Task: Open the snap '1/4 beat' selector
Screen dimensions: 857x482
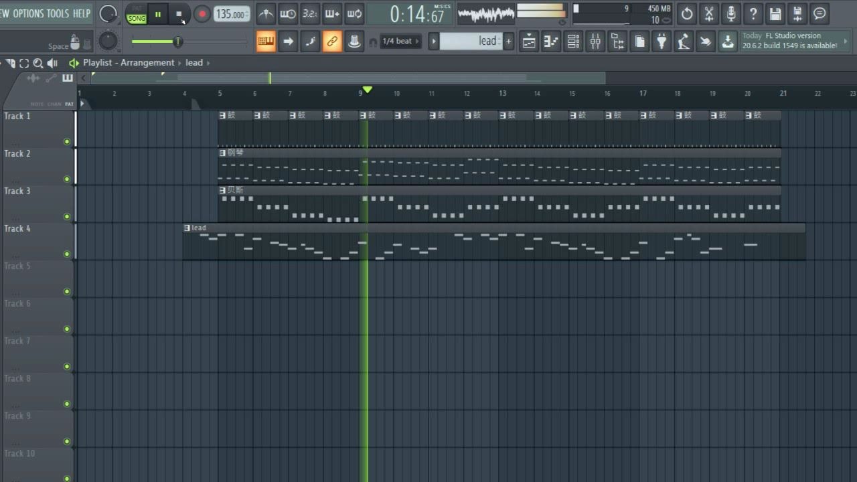Action: pyautogui.click(x=400, y=42)
